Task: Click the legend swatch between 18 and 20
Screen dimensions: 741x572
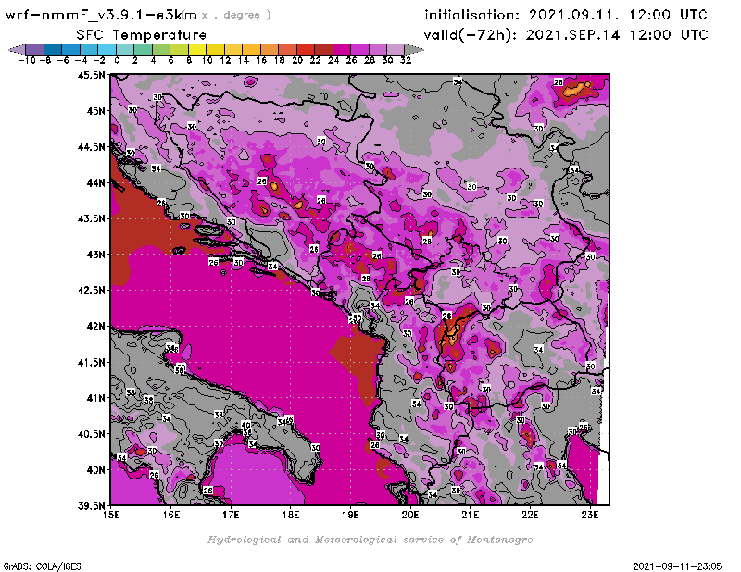Action: point(287,49)
